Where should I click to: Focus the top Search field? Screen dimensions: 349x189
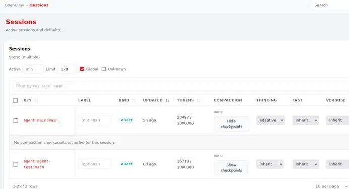click(330, 5)
